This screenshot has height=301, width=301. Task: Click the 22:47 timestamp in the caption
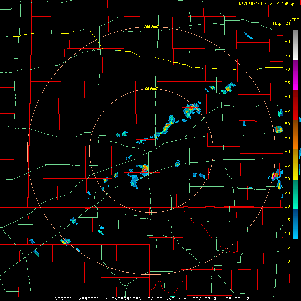(243, 299)
